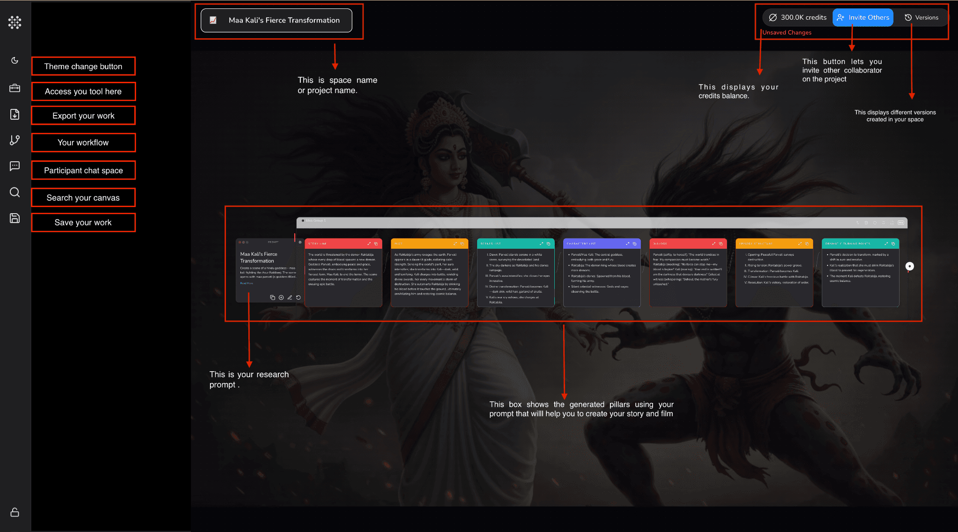958x532 pixels.
Task: Open the tools briefcase icon in sidebar
Action: pos(15,88)
